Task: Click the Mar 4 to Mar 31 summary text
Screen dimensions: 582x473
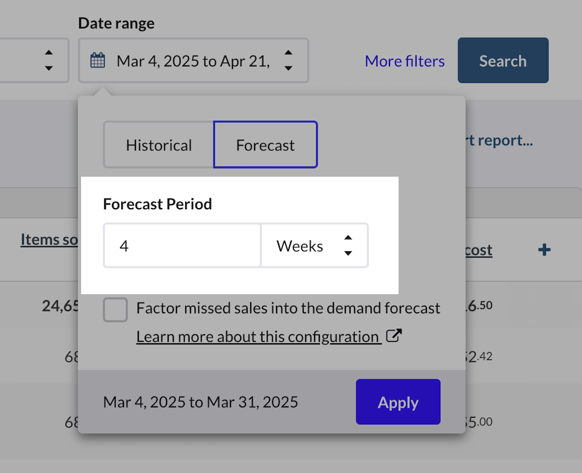Action: (200, 402)
